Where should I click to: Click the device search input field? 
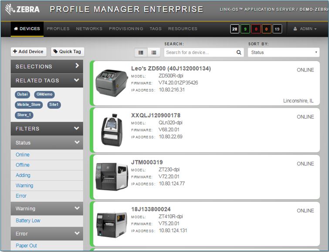199,52
